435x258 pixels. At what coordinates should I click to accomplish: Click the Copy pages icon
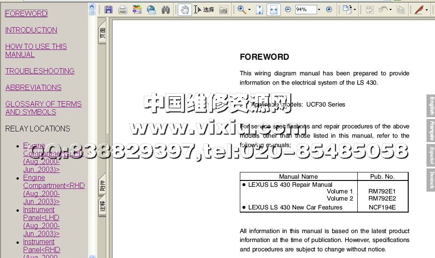coord(401,10)
